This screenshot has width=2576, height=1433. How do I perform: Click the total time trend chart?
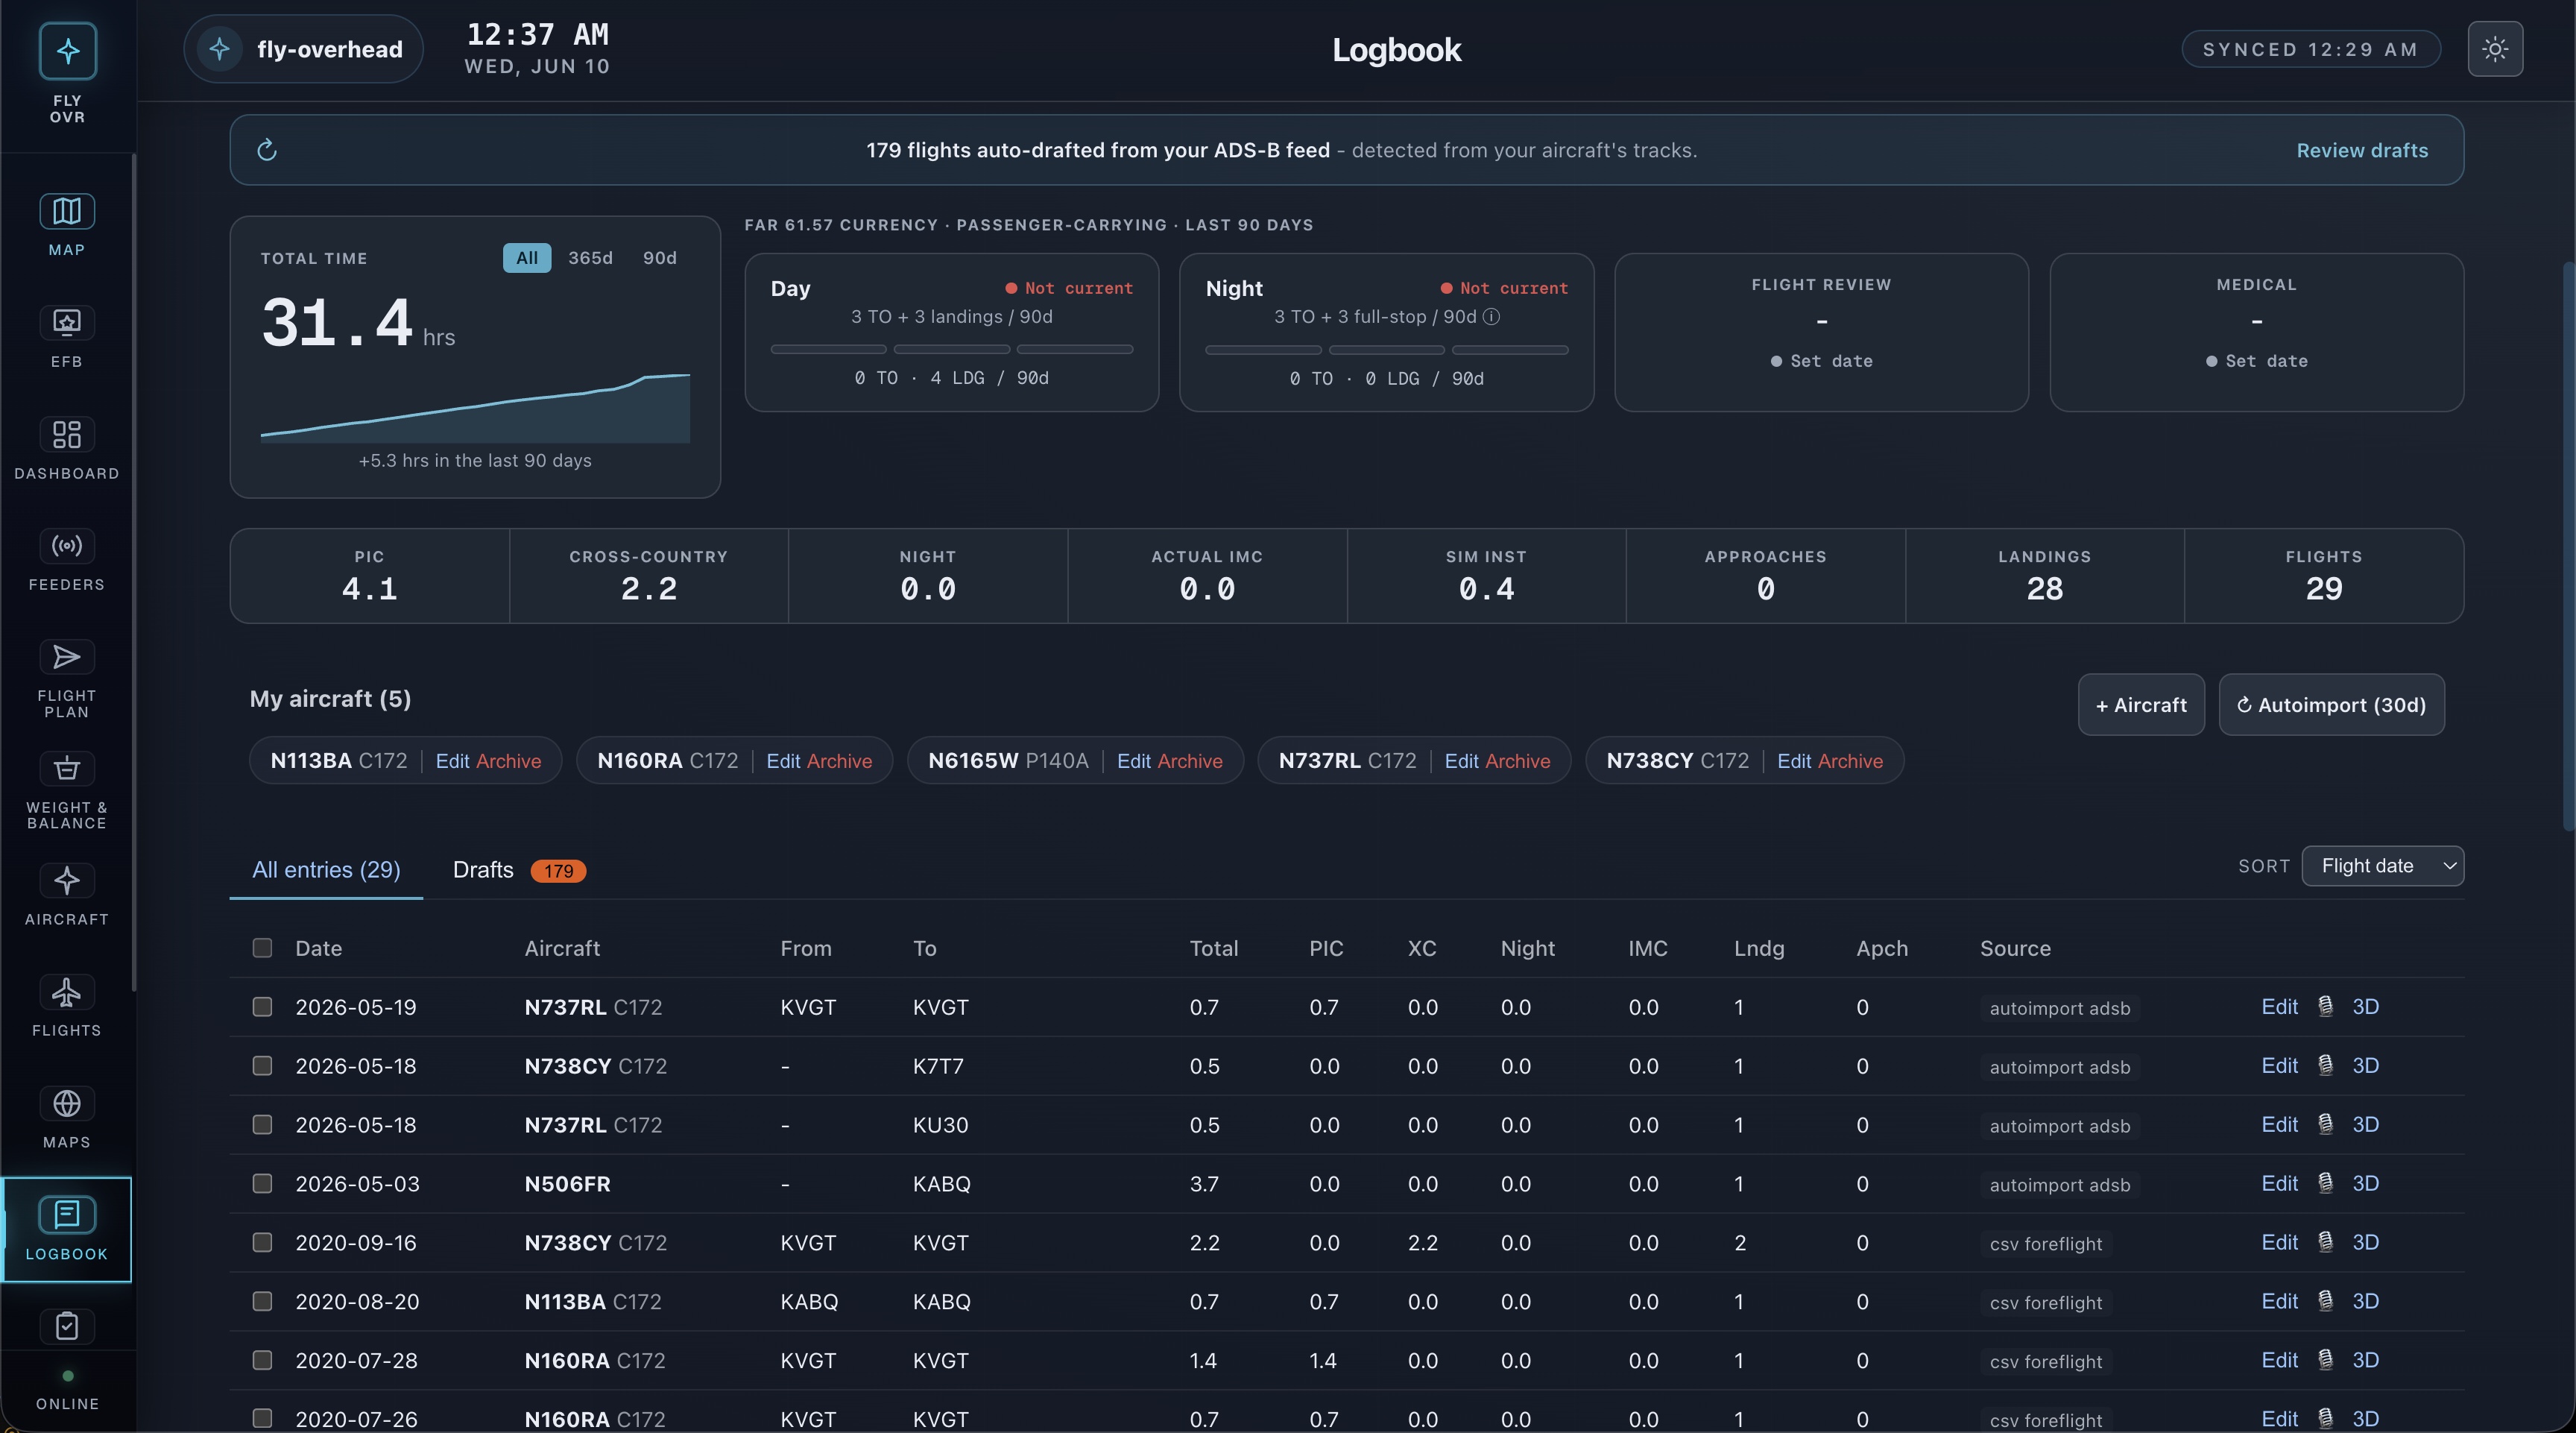click(475, 408)
